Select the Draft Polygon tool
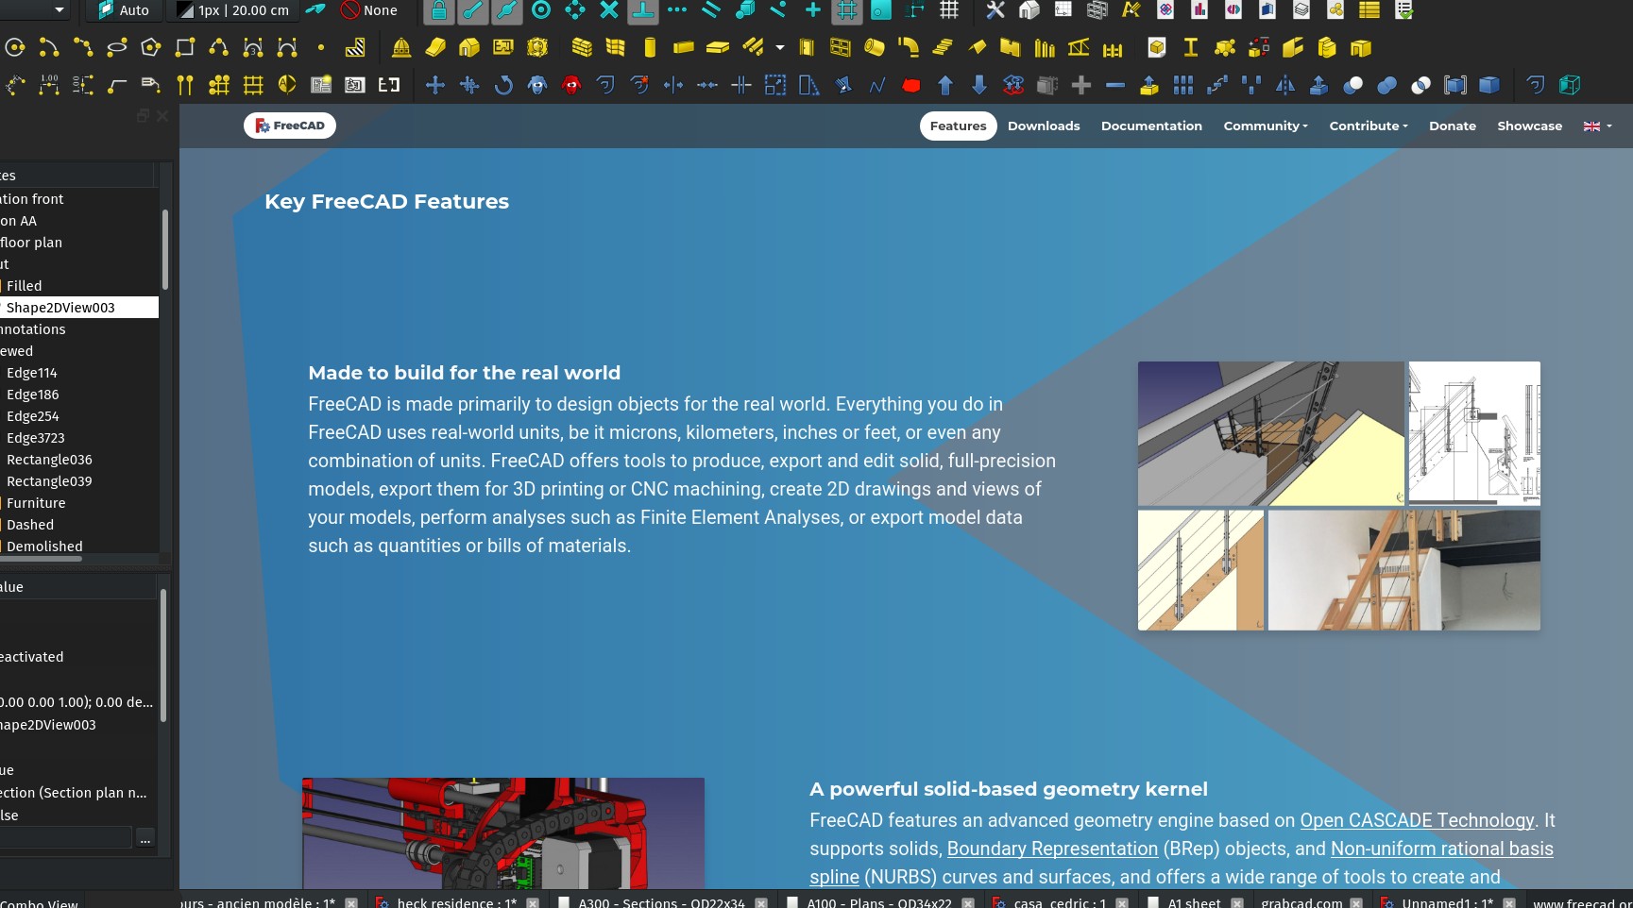This screenshot has height=908, width=1633. click(151, 47)
